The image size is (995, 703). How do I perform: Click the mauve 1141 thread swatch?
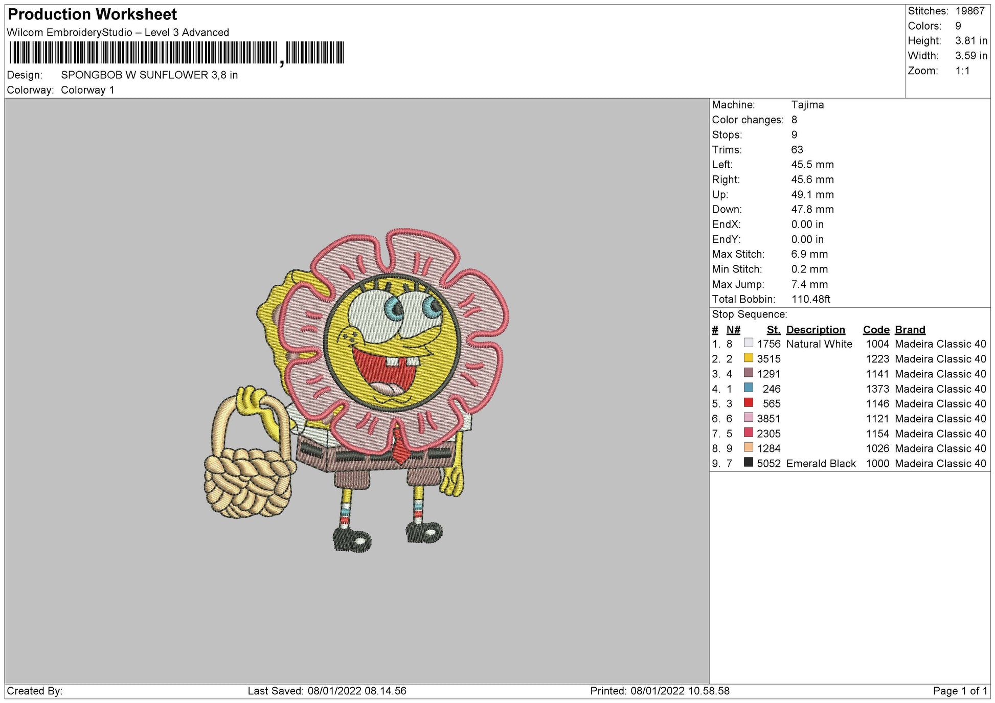[x=749, y=373]
